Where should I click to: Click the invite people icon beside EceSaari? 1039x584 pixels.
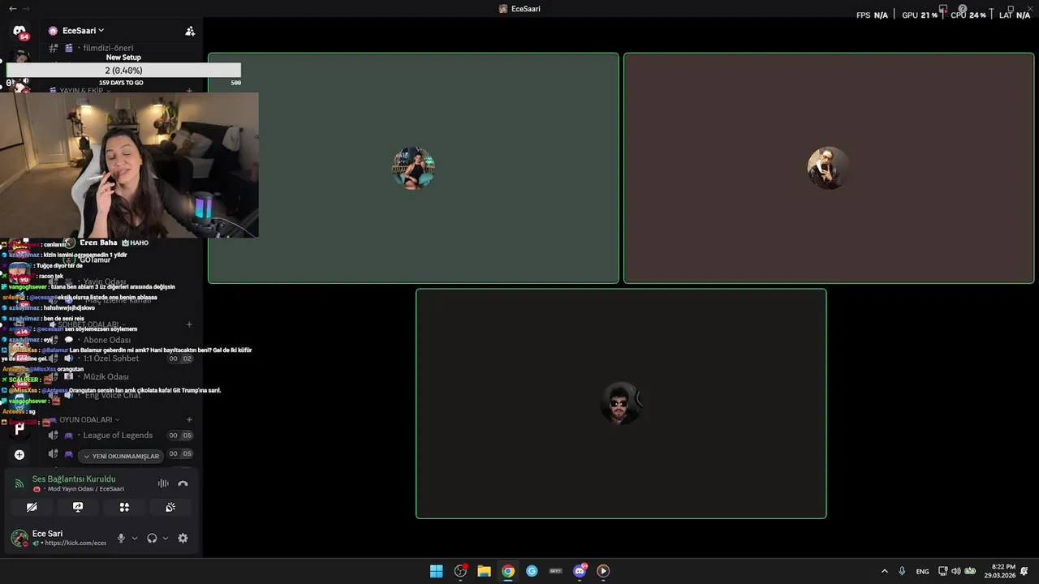[190, 31]
